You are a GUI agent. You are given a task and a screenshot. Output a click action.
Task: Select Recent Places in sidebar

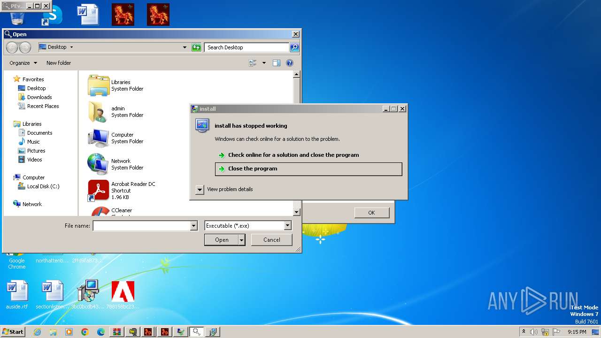[x=43, y=106]
